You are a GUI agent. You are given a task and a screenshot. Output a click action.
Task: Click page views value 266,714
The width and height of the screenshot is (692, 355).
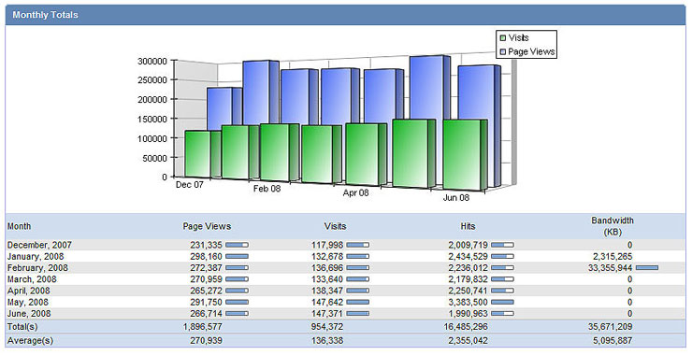pos(206,314)
